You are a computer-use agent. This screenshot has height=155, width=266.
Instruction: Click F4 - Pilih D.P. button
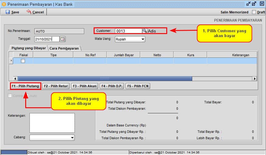coord(112,86)
